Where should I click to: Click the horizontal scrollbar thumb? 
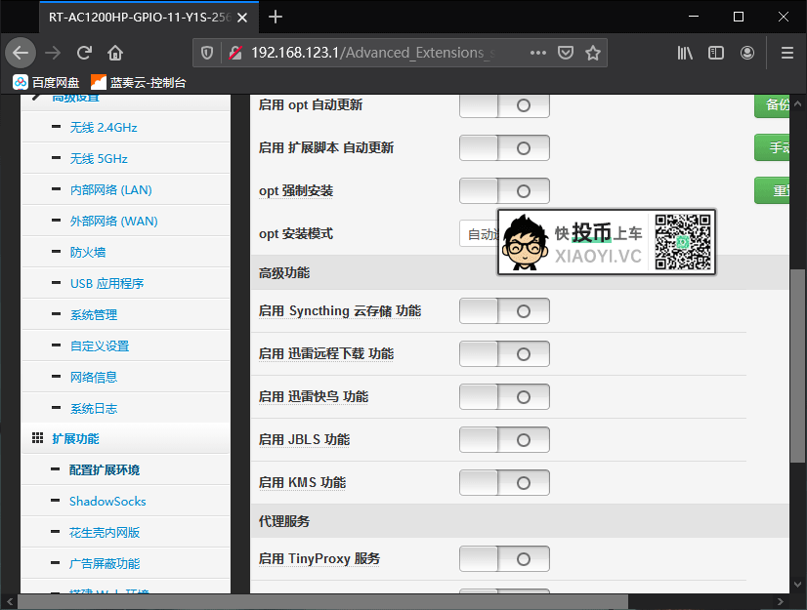(x=322, y=602)
